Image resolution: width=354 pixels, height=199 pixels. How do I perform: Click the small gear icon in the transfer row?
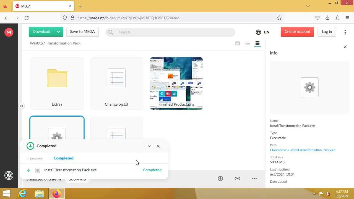(x=38, y=170)
